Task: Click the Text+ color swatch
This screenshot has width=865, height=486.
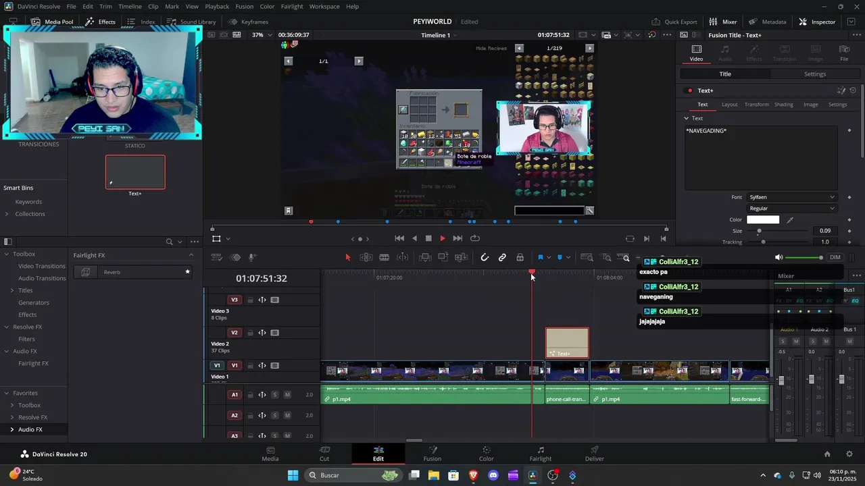Action: pyautogui.click(x=763, y=219)
